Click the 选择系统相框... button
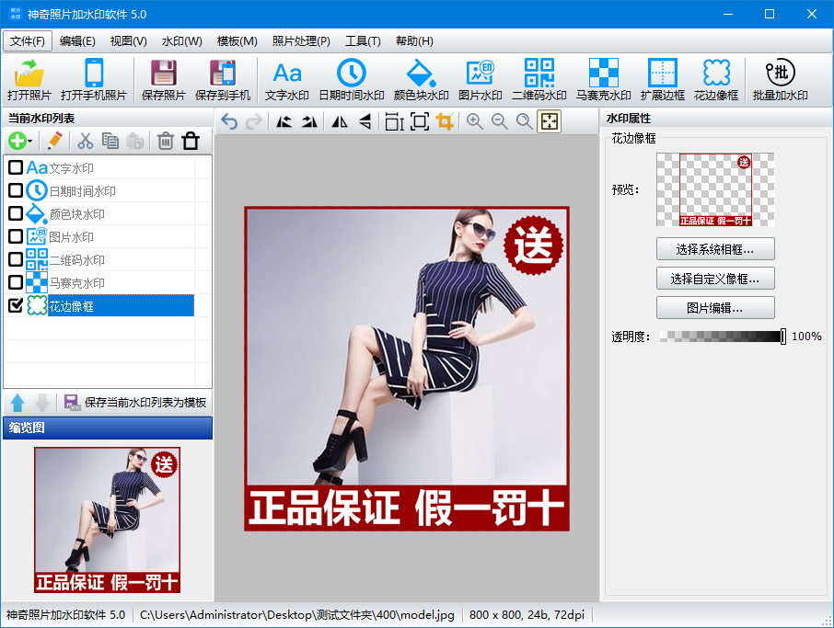Image resolution: width=834 pixels, height=628 pixels. pyautogui.click(x=715, y=249)
